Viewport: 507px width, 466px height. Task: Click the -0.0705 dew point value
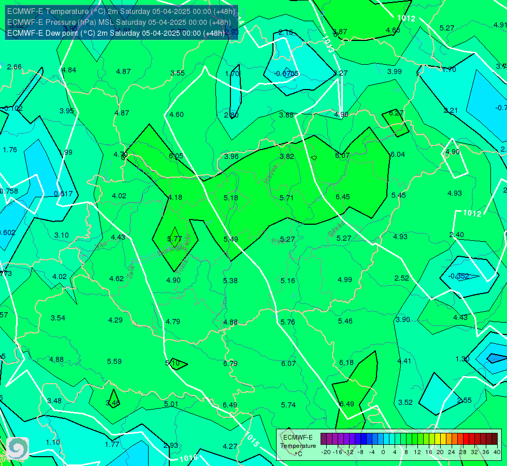(x=286, y=74)
